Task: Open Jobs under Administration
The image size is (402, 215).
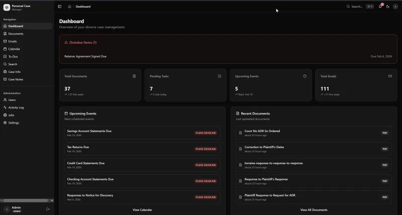Action: tap(27, 116)
